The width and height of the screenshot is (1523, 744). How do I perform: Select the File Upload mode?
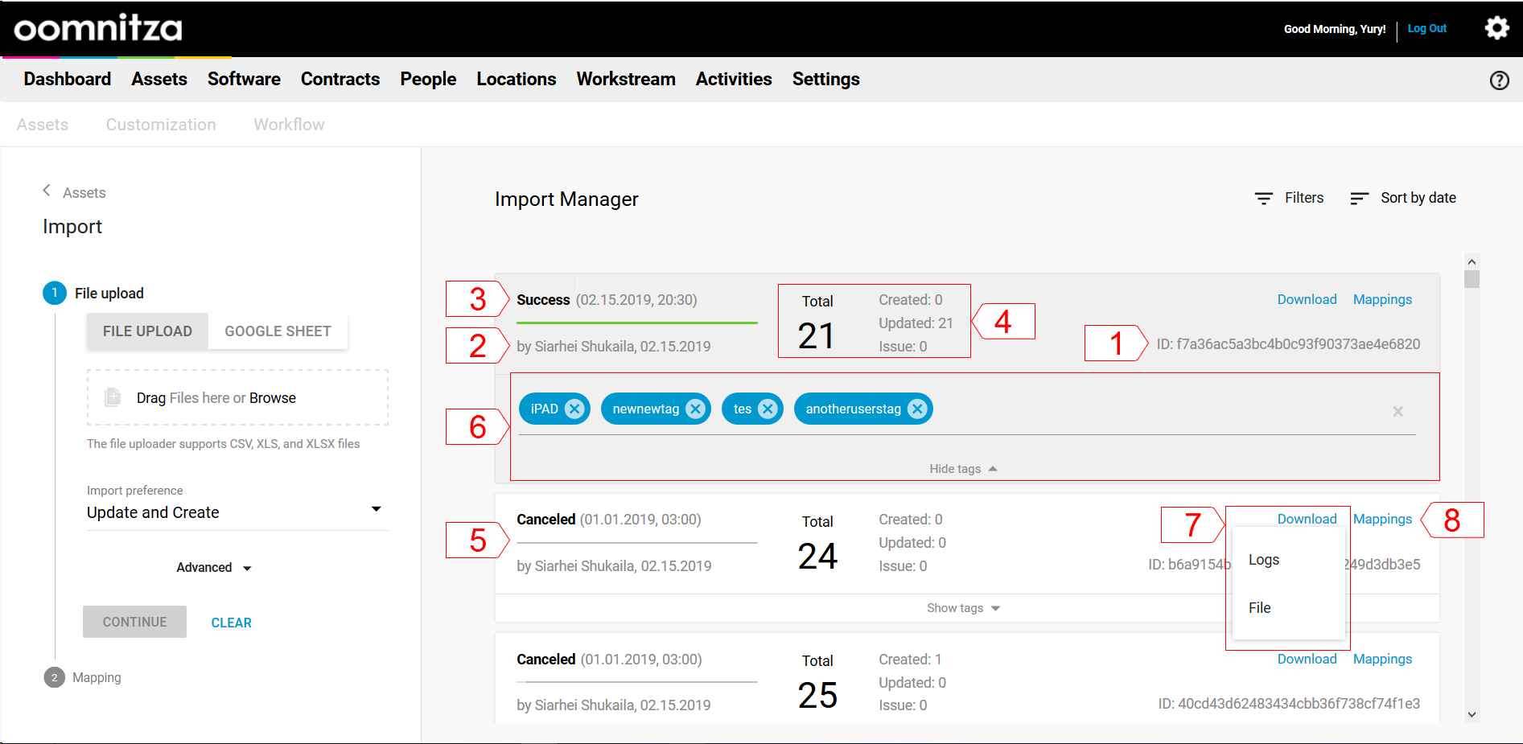click(147, 331)
